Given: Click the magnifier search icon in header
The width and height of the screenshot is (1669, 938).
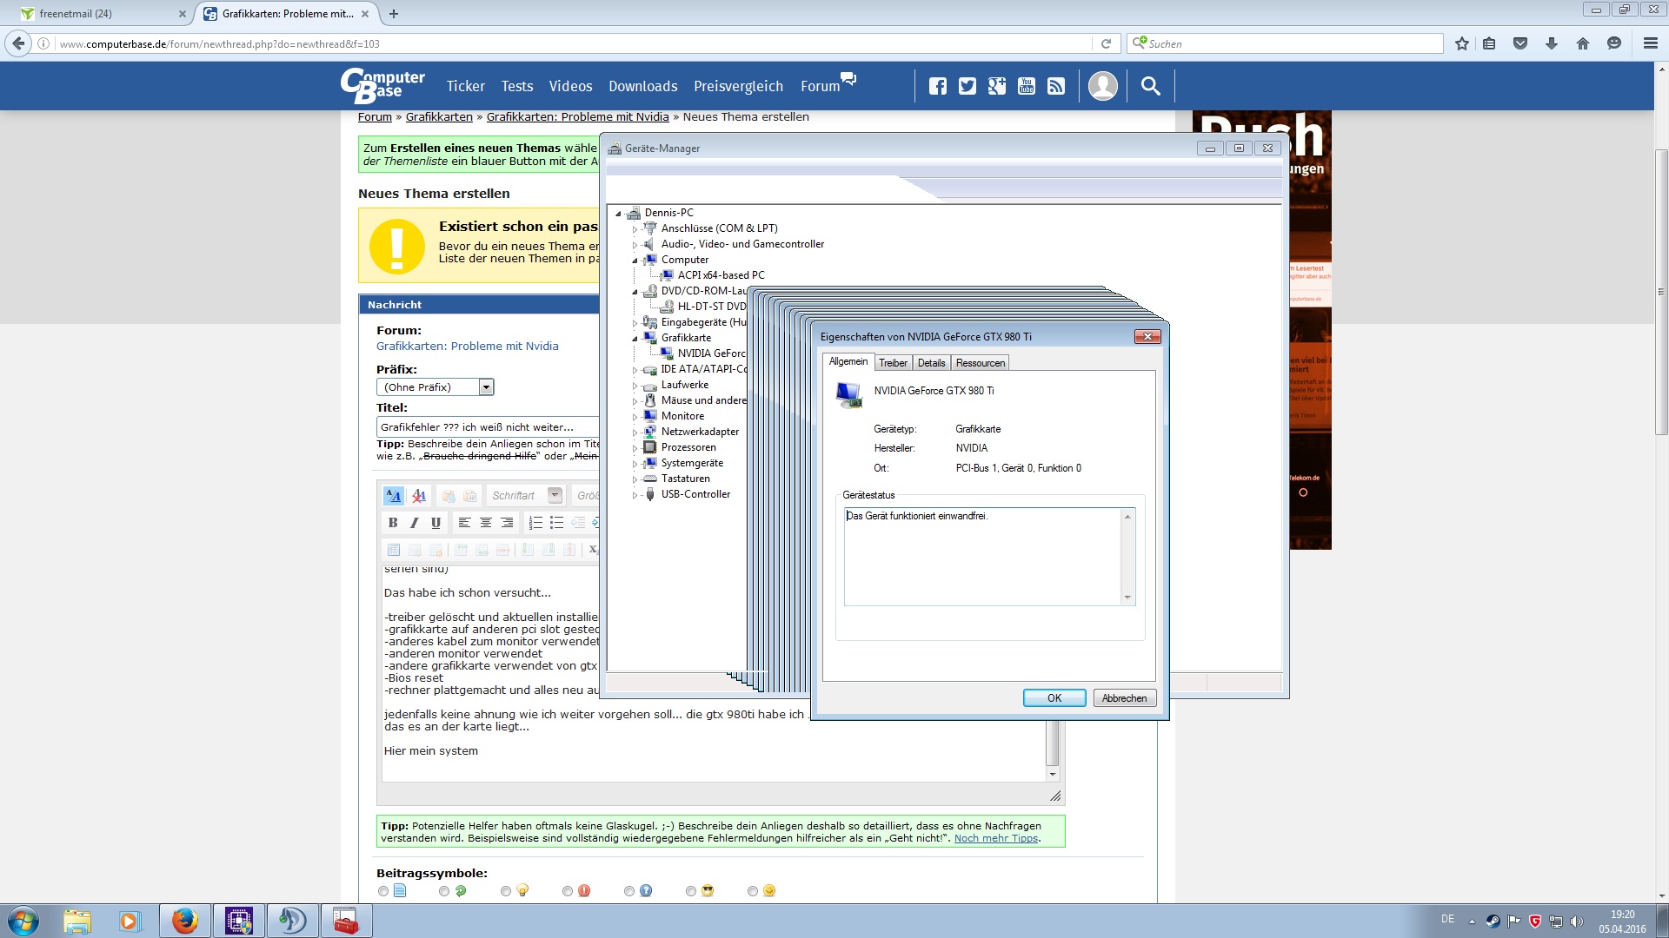Looking at the screenshot, I should click(x=1150, y=86).
